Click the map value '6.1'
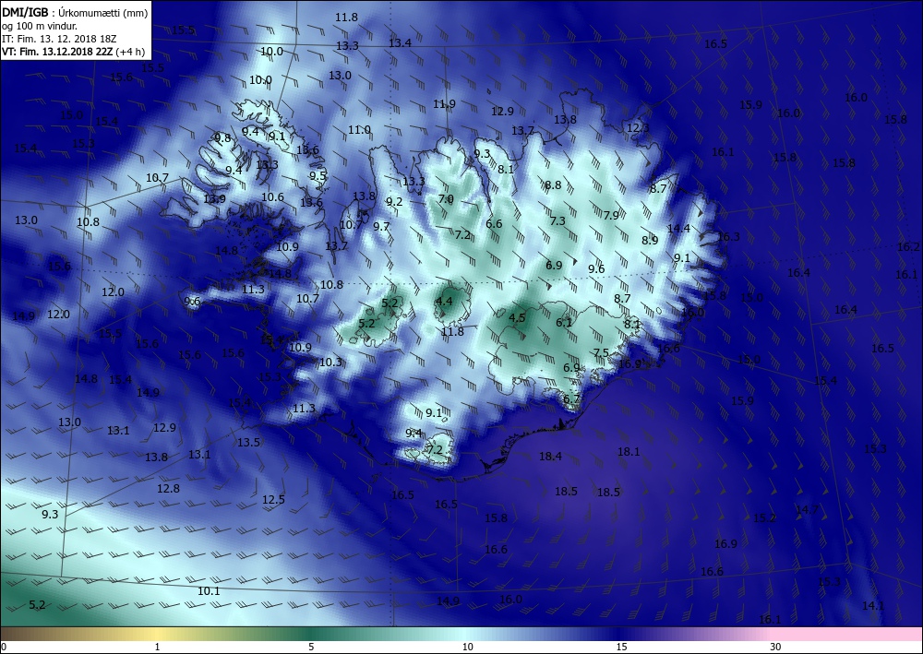The image size is (923, 654). point(564,322)
